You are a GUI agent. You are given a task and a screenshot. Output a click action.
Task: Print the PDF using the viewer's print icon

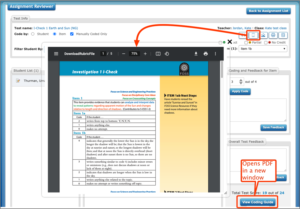(x=205, y=54)
